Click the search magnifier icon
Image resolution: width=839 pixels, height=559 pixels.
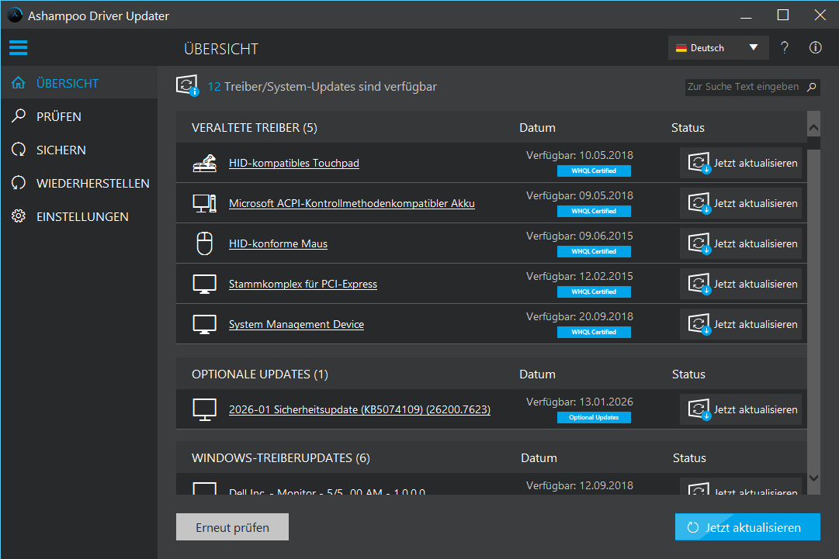tap(812, 87)
